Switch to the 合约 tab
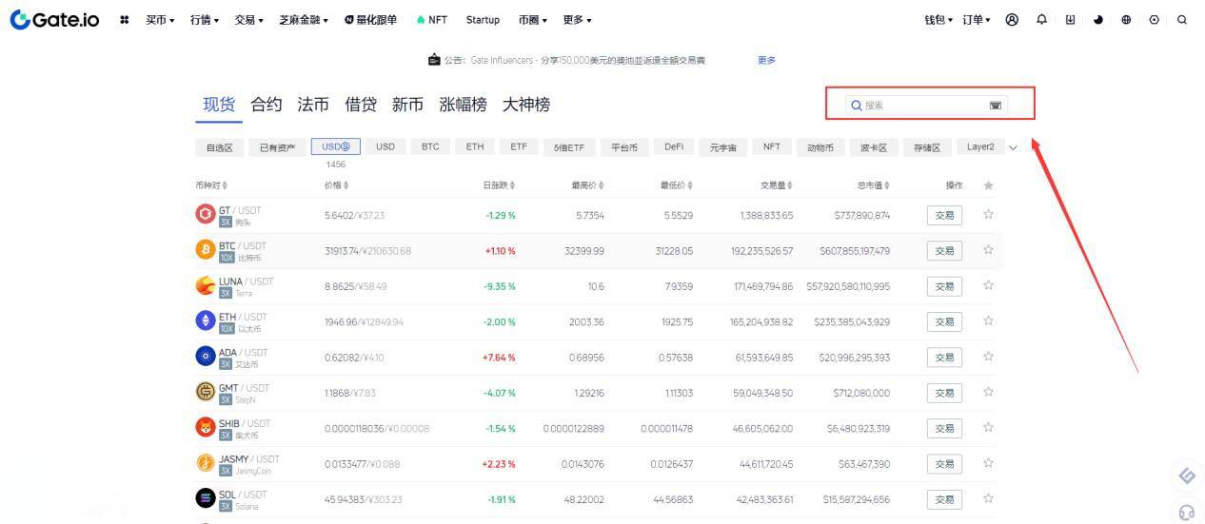The image size is (1205, 524). pos(267,105)
